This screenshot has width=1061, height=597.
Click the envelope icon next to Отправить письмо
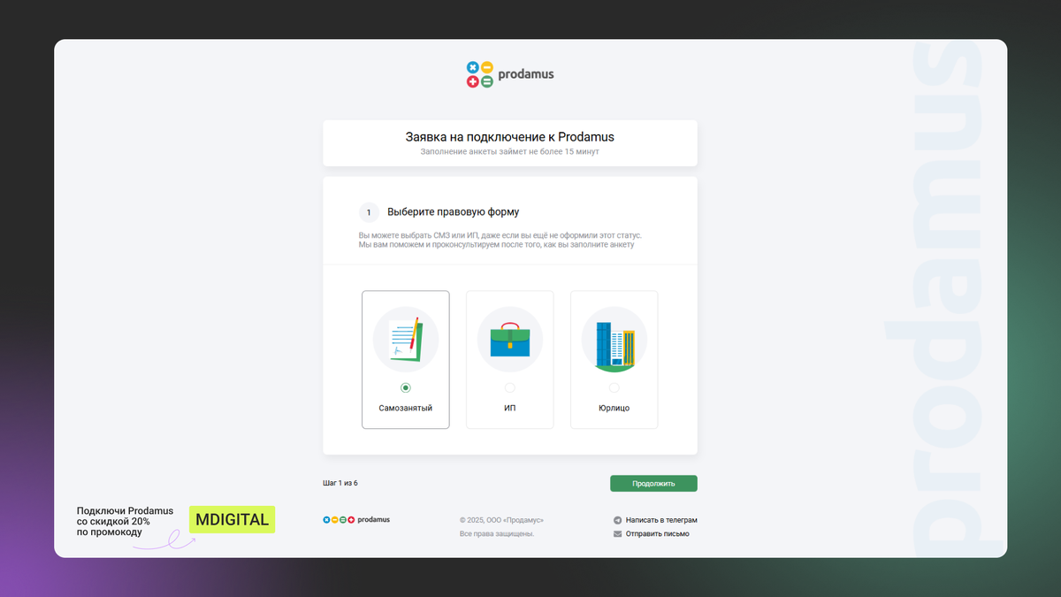[615, 533]
